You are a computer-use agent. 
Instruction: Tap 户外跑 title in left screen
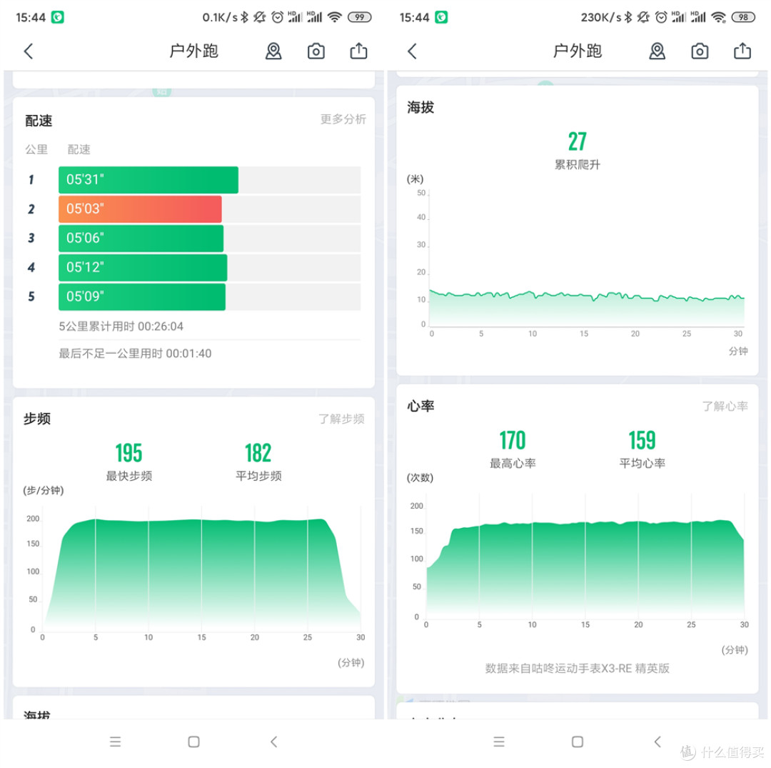pos(193,51)
